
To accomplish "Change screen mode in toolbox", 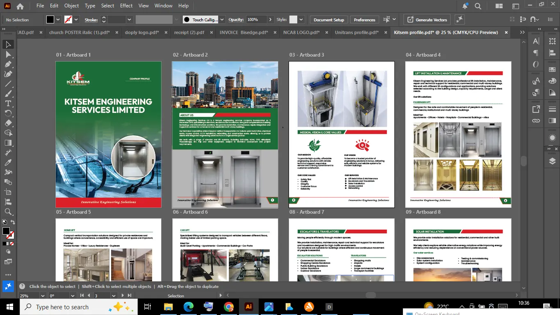I will pyautogui.click(x=8, y=261).
